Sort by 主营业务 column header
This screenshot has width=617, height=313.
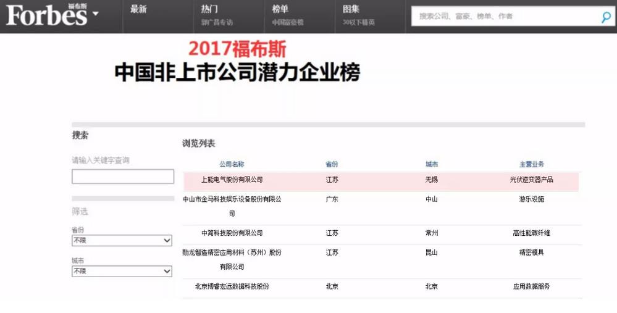point(531,164)
